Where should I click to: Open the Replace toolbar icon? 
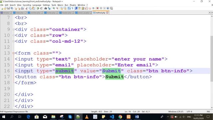coord(49,8)
